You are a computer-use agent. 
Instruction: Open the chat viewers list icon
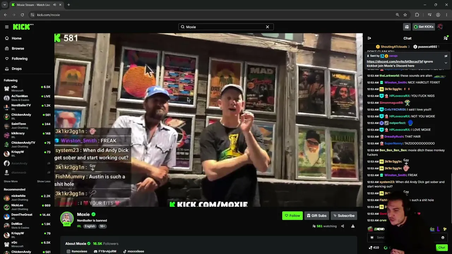pyautogui.click(x=446, y=38)
